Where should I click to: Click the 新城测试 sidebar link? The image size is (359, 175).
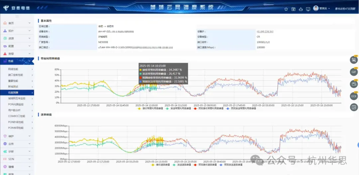pos(13,87)
